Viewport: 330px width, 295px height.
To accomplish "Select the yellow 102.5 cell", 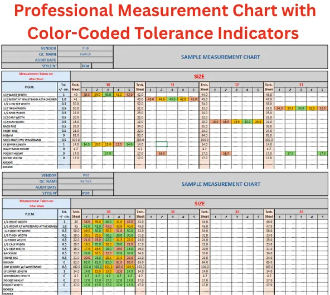I will 130,267.
